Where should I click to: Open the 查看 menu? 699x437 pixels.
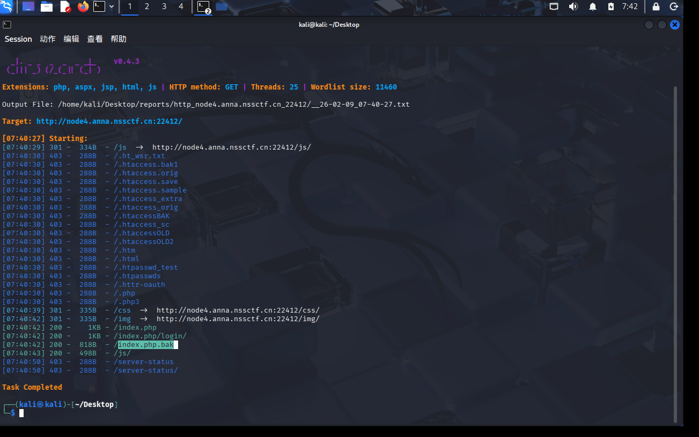[x=95, y=39]
